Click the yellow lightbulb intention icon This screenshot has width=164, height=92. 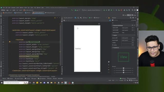click(10, 42)
